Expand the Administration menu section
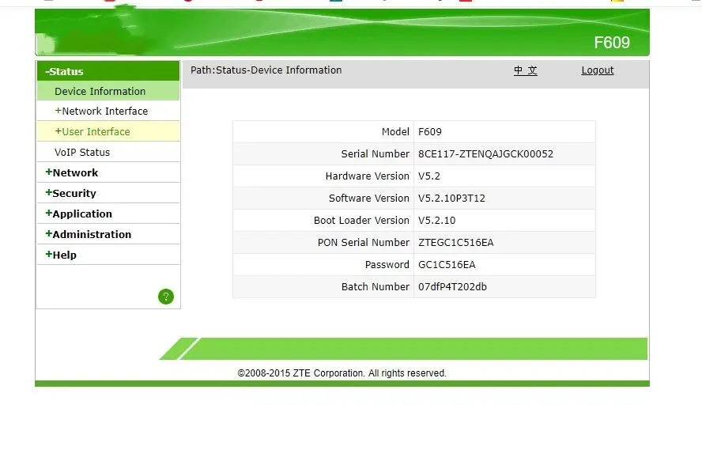 (x=91, y=235)
